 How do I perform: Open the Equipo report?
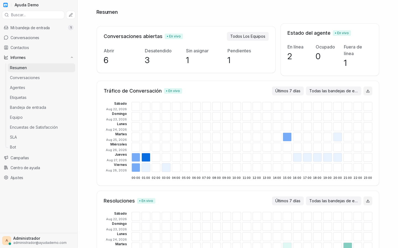point(41,117)
